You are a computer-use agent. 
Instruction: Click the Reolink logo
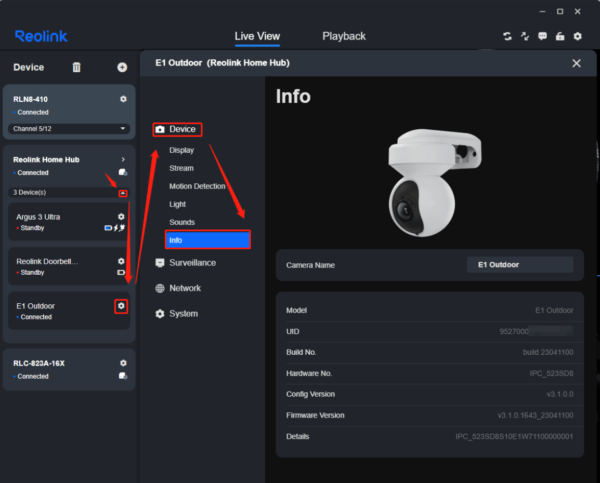41,36
